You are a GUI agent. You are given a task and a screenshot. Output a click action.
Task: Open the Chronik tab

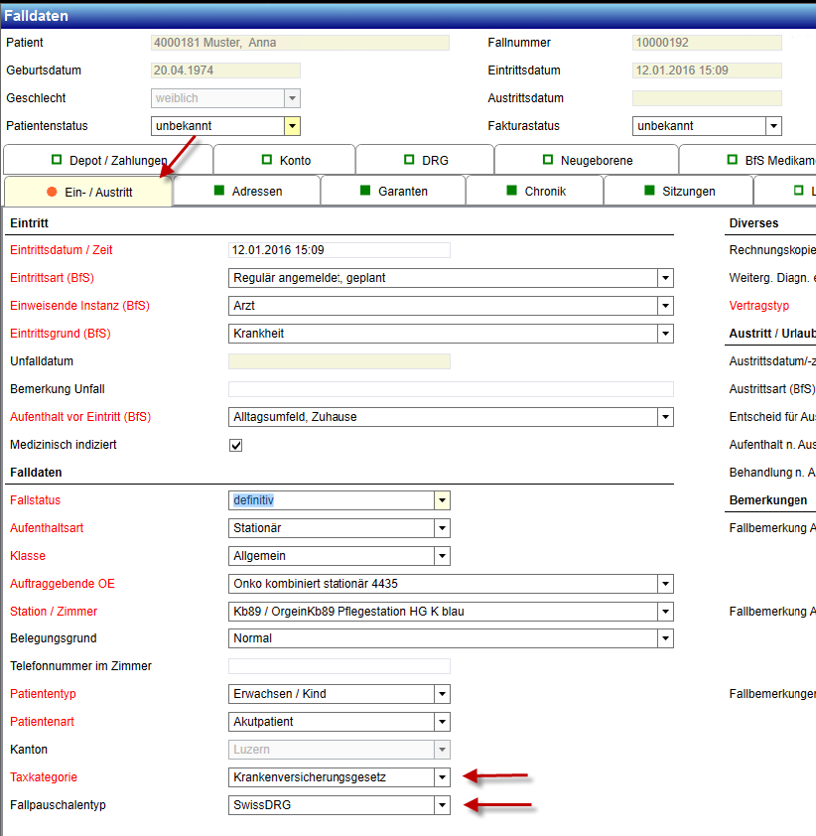534,191
